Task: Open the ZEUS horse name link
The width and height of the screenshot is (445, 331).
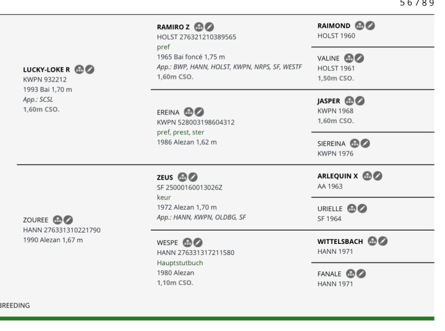Action: (x=165, y=178)
